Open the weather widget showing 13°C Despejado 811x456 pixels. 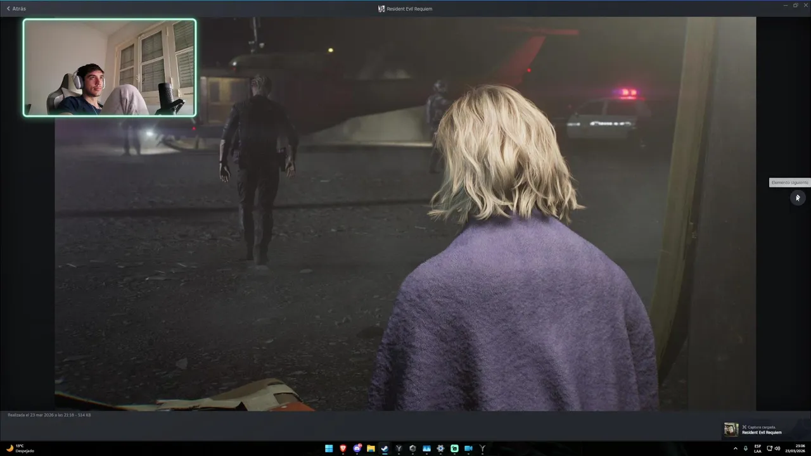(x=20, y=448)
